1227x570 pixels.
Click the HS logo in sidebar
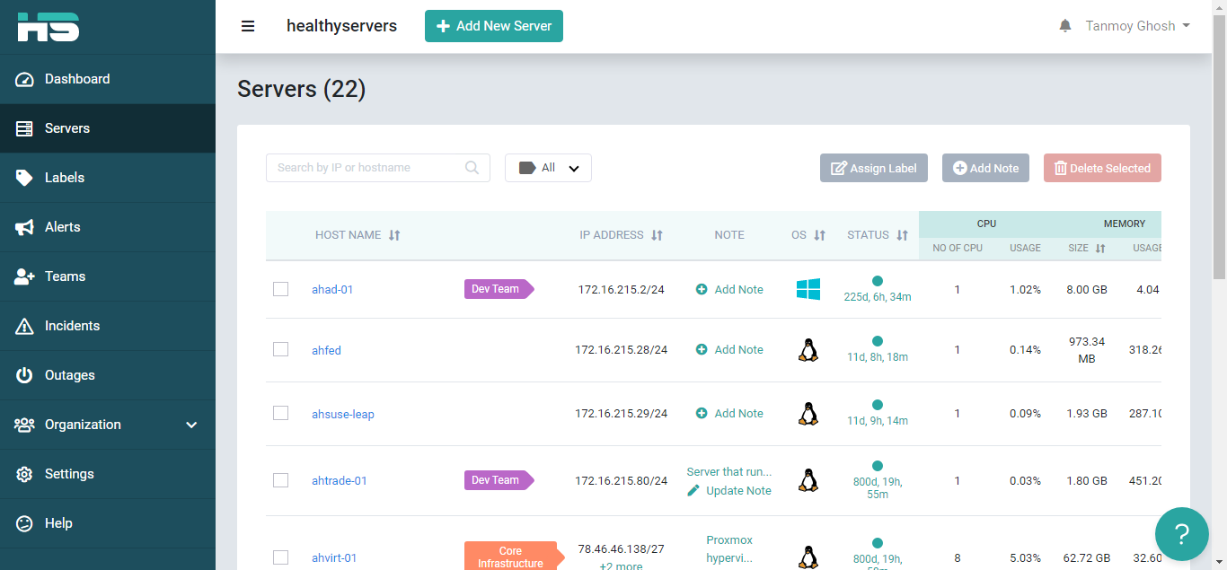coord(49,26)
